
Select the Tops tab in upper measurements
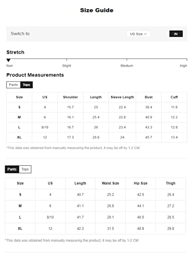pyautogui.click(x=27, y=85)
